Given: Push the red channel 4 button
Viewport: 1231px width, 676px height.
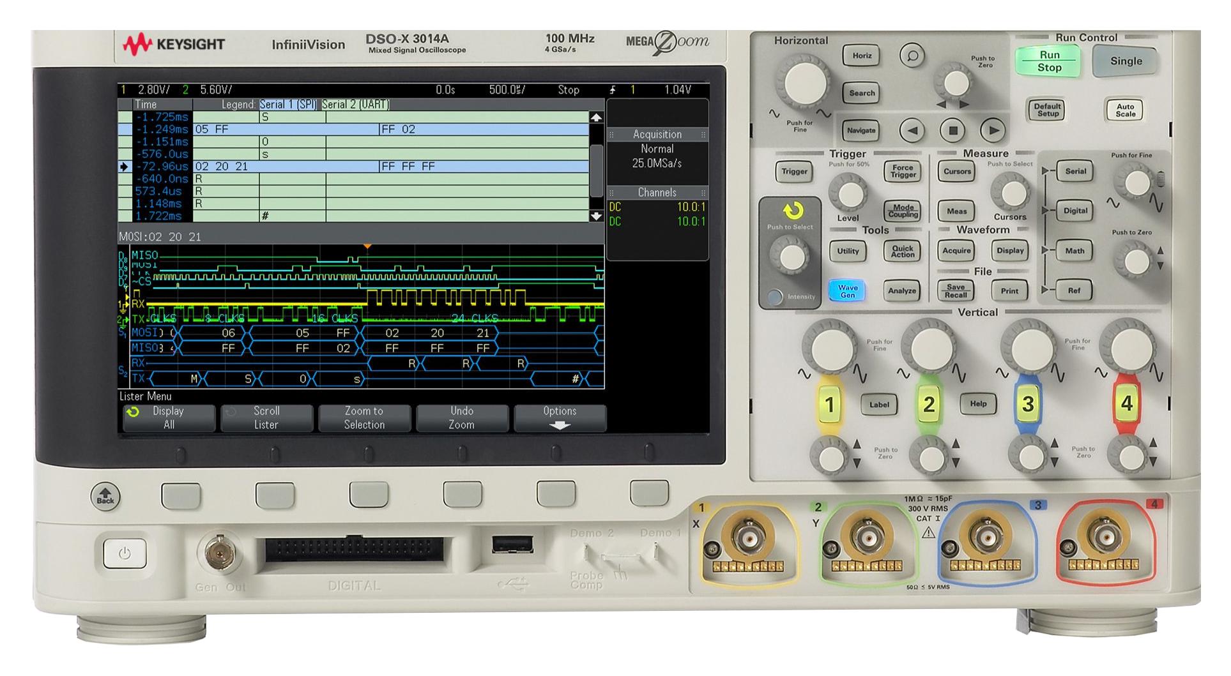Looking at the screenshot, I should coord(1126,403).
